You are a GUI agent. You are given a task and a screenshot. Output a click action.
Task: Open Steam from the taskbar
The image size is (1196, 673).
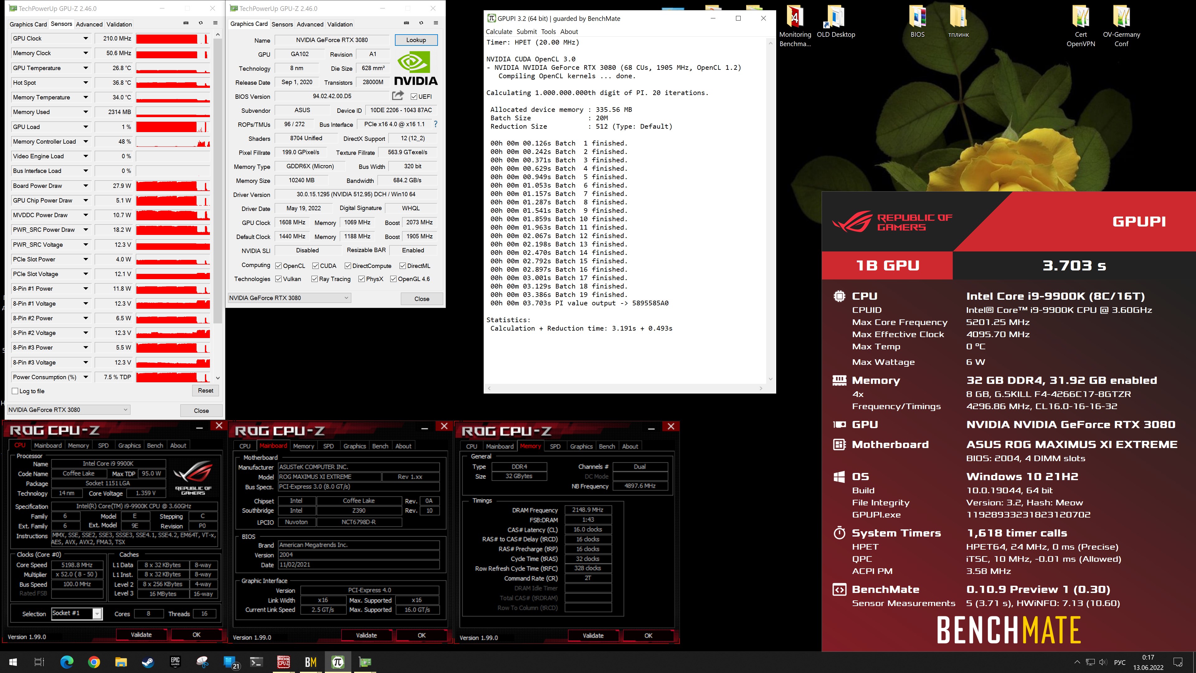click(x=148, y=662)
